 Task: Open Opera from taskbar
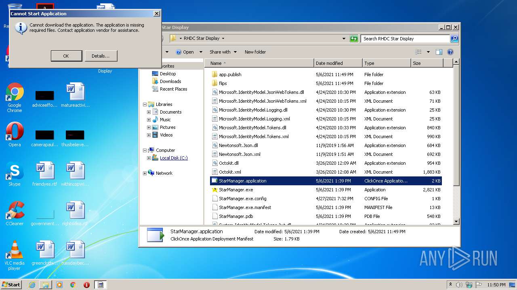click(x=86, y=285)
